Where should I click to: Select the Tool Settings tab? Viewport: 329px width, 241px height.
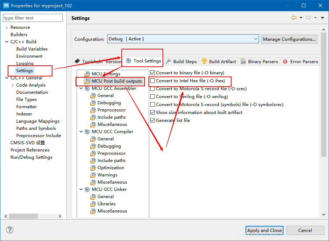[143, 61]
